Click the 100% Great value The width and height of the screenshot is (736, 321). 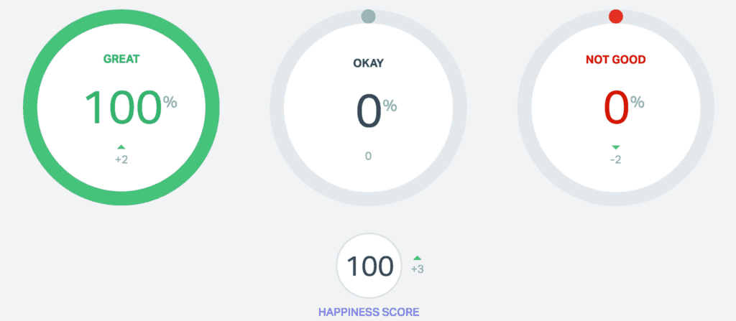[131, 108]
